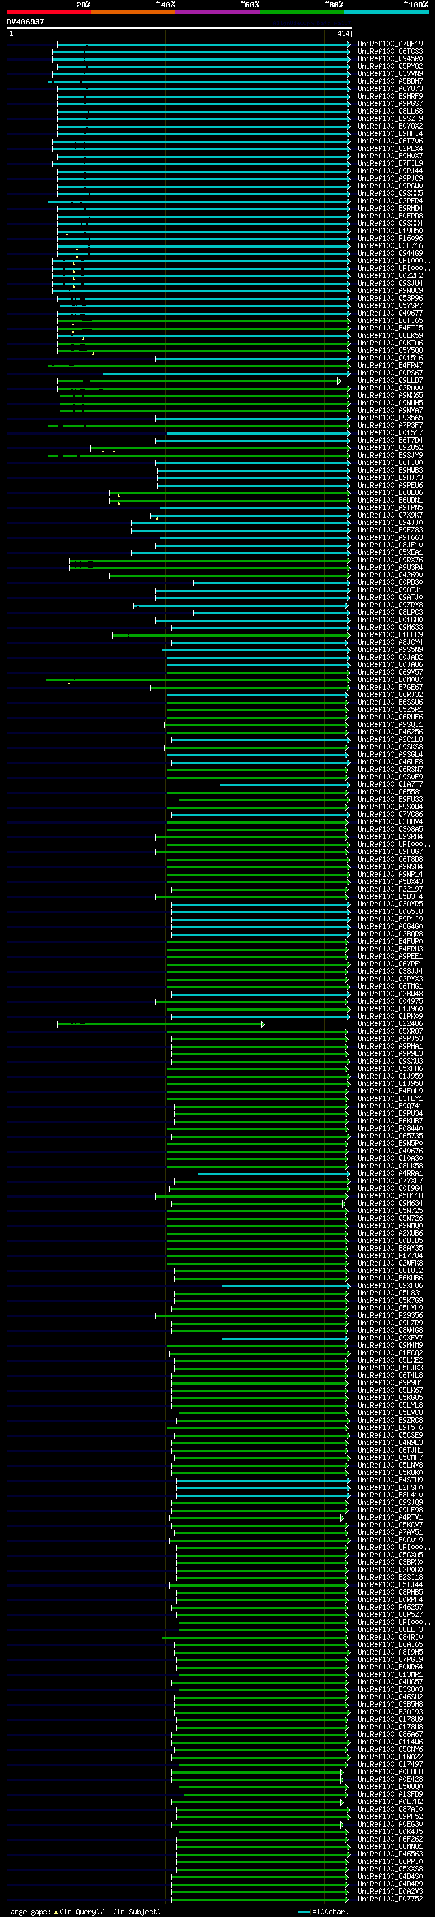
Task: Open the last hit UniRef100_P07752
Action: coord(389,1899)
